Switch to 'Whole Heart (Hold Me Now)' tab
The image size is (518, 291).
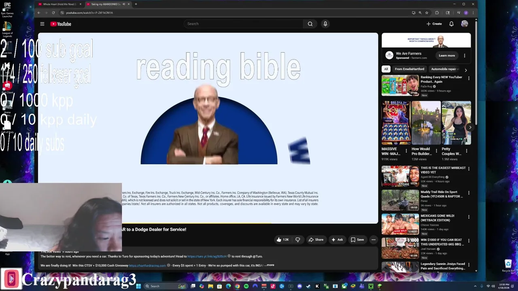(59, 4)
